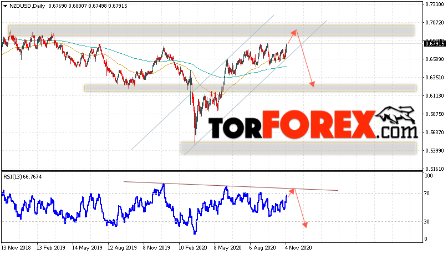Click the 12 Aug 2019 date label

[123, 248]
